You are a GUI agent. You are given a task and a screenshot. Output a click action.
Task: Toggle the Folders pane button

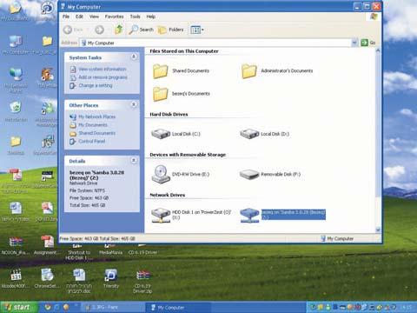pyautogui.click(x=171, y=30)
